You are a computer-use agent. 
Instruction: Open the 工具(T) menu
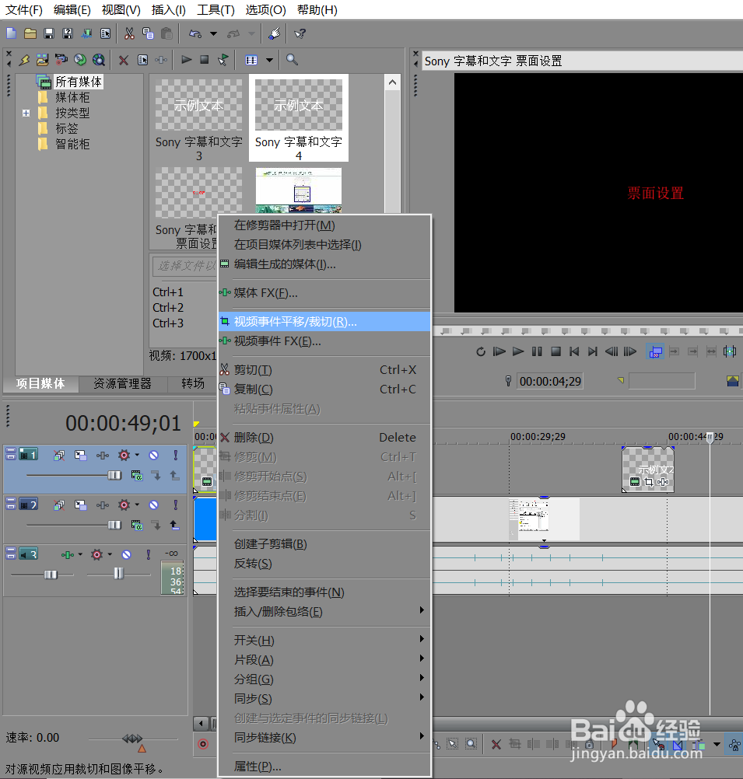point(216,10)
